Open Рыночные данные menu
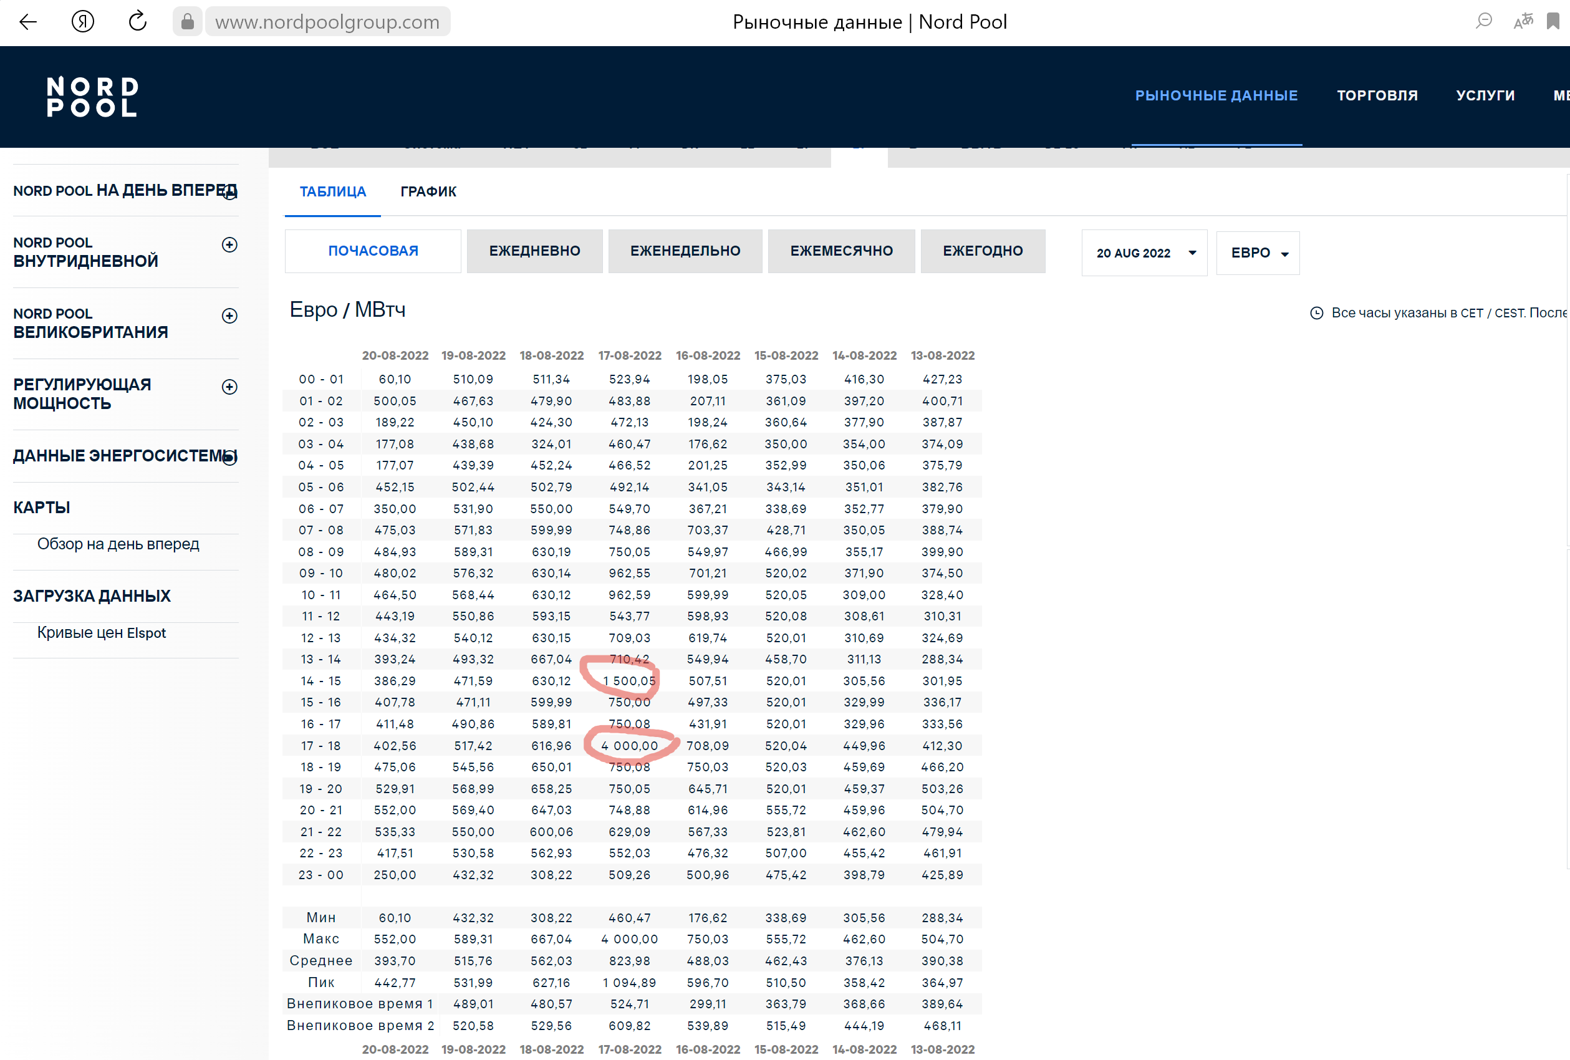This screenshot has height=1060, width=1570. pyautogui.click(x=1216, y=95)
